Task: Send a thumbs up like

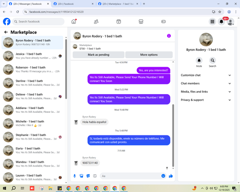Action: click(x=171, y=176)
